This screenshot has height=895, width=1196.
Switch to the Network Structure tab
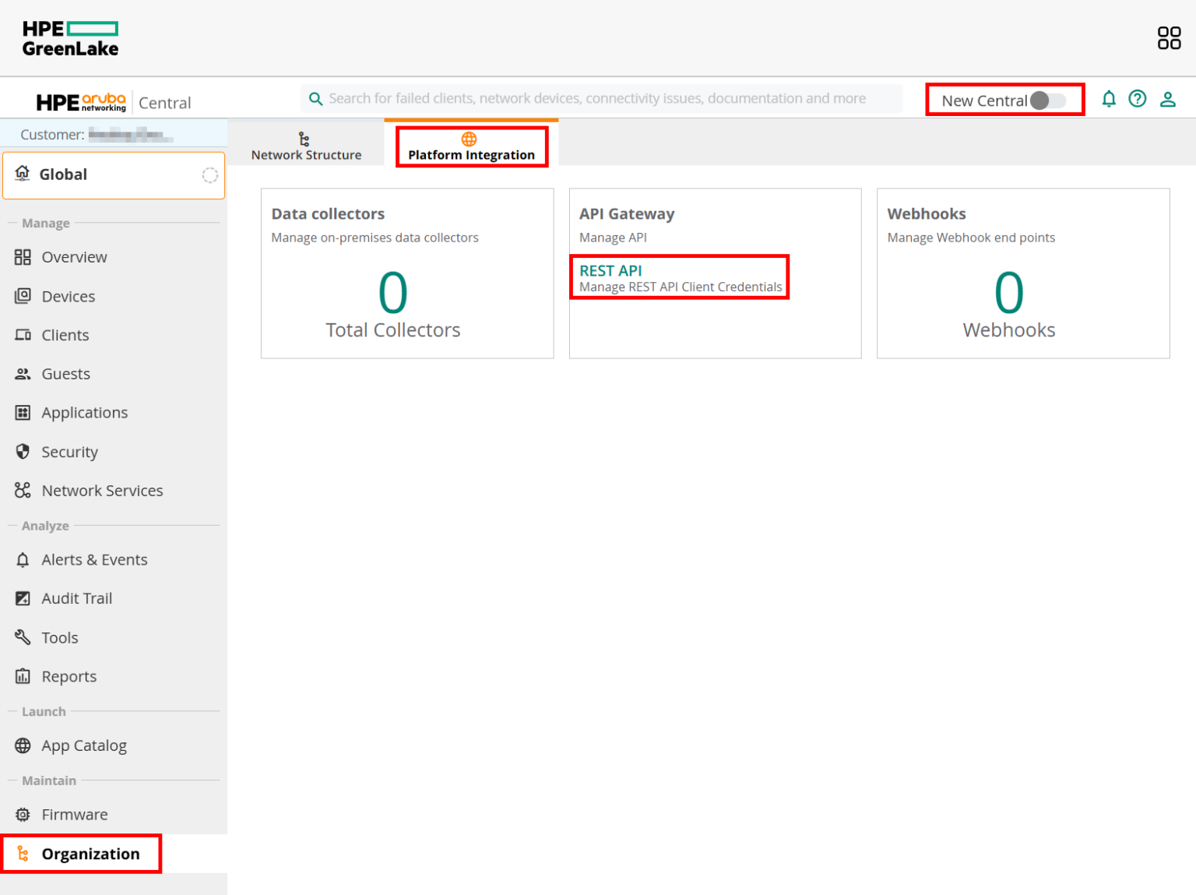pos(306,146)
